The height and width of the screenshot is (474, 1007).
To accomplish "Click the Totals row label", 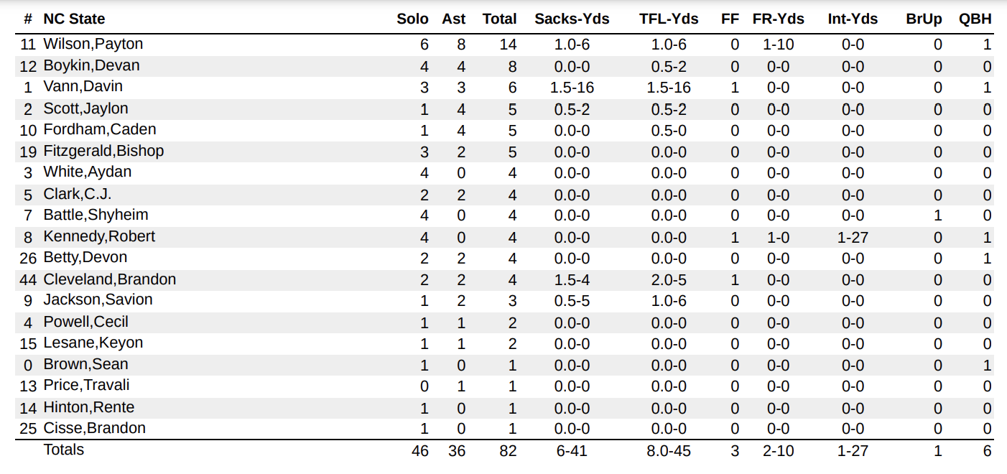I will tap(64, 450).
